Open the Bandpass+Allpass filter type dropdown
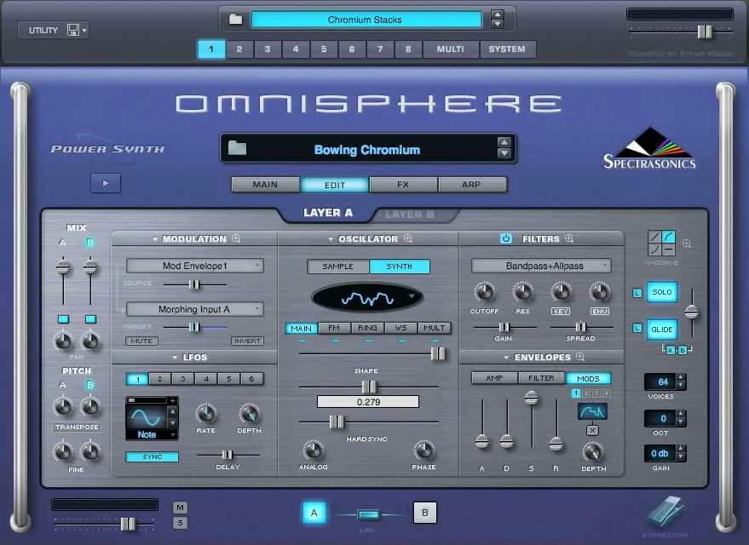The width and height of the screenshot is (749, 545). click(x=540, y=266)
